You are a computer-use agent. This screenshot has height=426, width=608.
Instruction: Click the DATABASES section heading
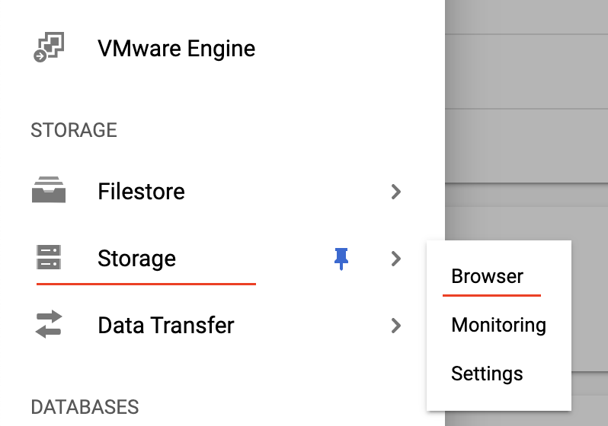point(85,407)
